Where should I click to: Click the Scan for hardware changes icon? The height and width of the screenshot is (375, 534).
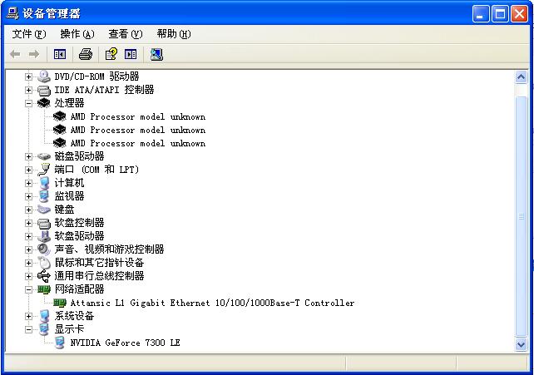coord(156,54)
